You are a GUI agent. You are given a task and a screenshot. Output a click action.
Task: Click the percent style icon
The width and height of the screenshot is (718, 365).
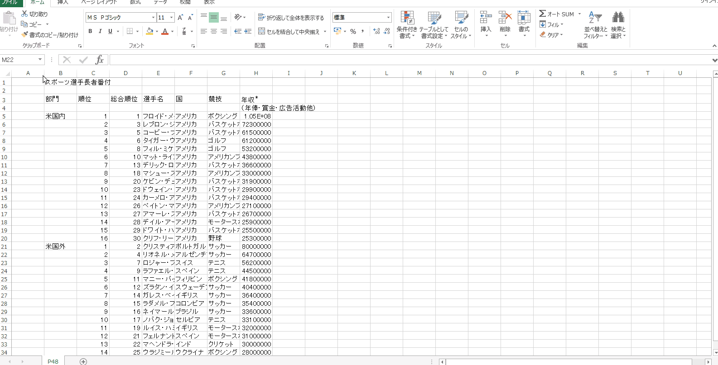point(353,31)
